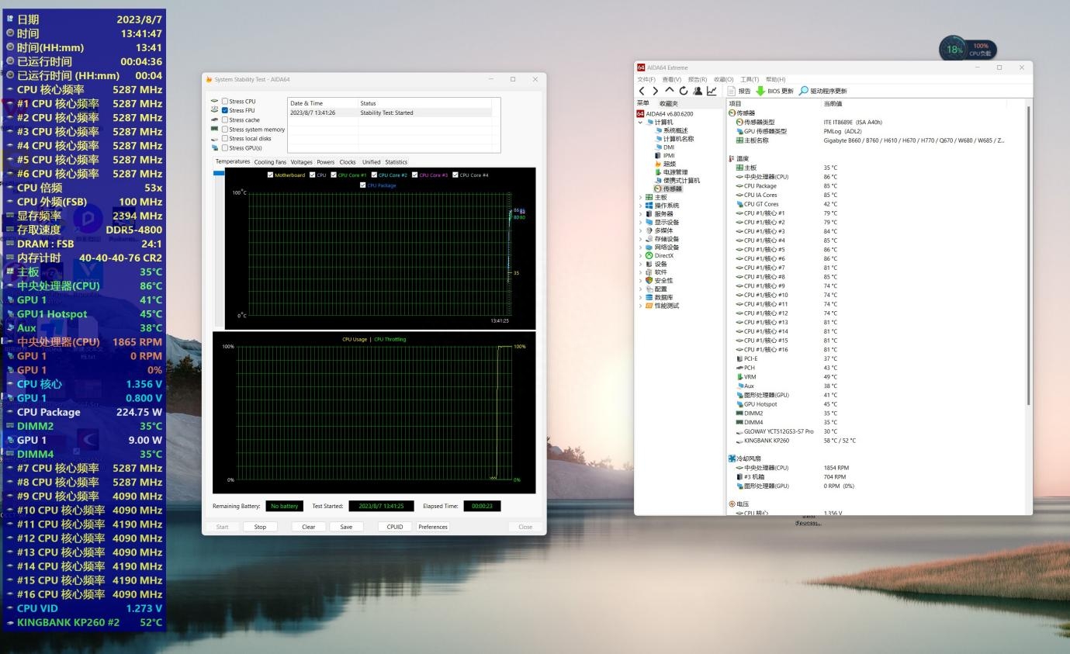Expand the 主板 tree node
This screenshot has height=654, width=1070.
641,197
